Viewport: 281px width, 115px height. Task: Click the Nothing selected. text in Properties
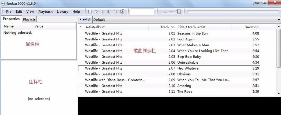17,33
